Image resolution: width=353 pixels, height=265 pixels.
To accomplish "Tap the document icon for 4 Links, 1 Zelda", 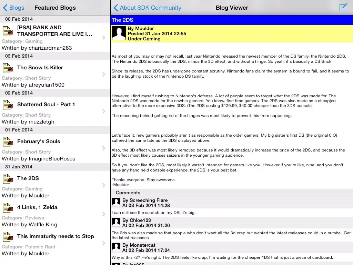I will [x=8, y=208].
